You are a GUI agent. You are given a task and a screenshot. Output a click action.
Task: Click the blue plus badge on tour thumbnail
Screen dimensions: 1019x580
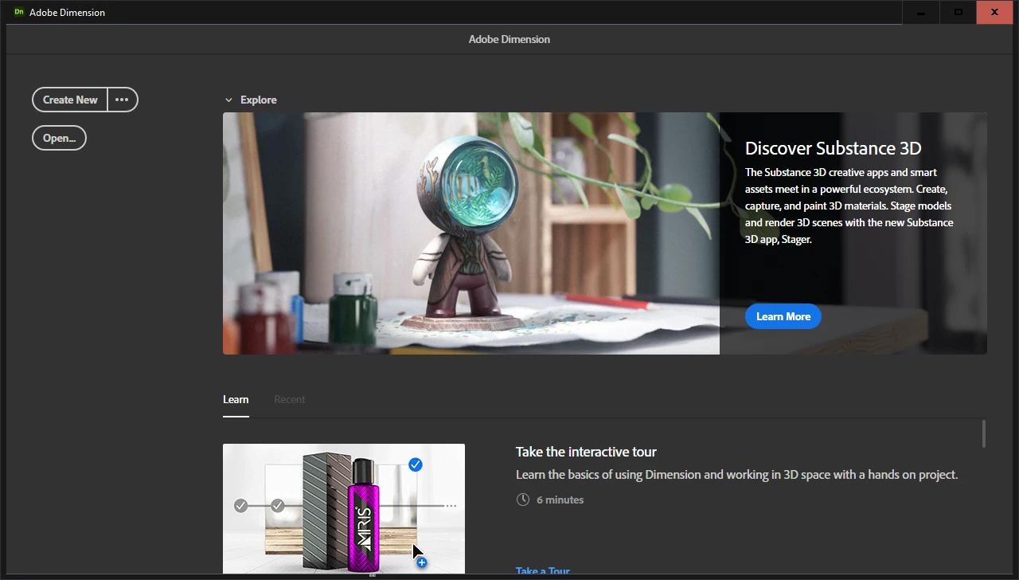click(x=421, y=562)
